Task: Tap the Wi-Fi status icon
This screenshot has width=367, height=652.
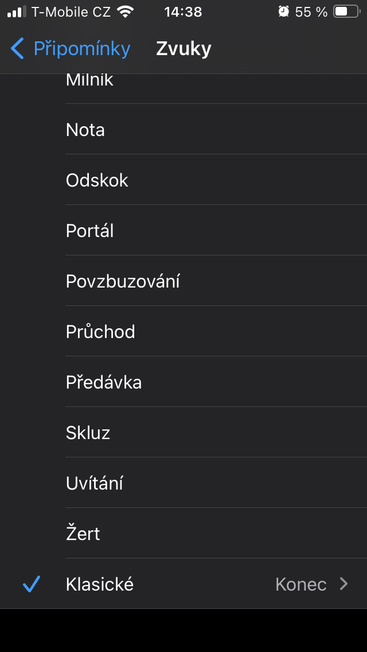Action: tap(124, 11)
